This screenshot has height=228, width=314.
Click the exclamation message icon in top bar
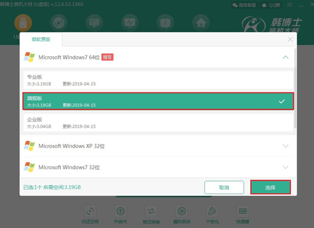[x=166, y=23]
